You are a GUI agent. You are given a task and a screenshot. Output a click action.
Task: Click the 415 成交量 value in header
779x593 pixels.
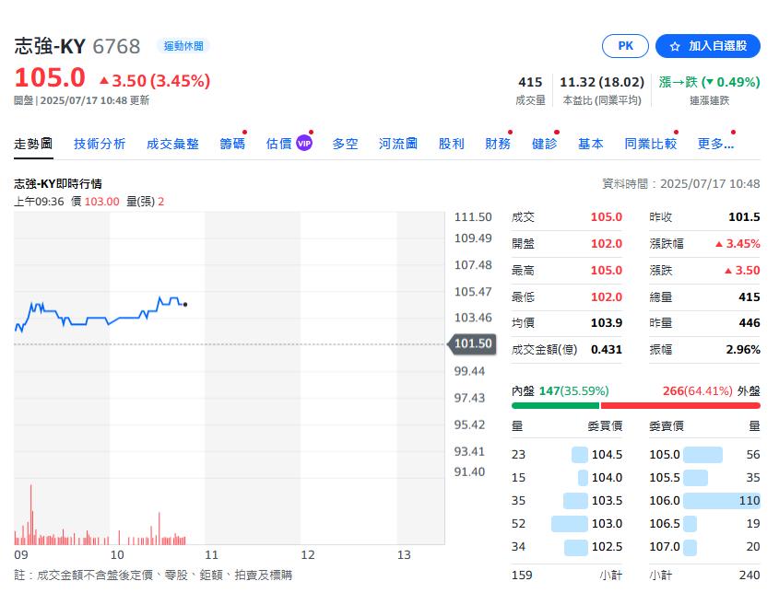coord(530,82)
